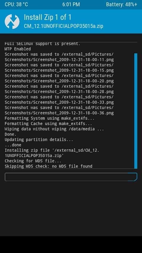Tap Screenshot_2009-12-31-18-00-11.png log entry

click(59, 60)
